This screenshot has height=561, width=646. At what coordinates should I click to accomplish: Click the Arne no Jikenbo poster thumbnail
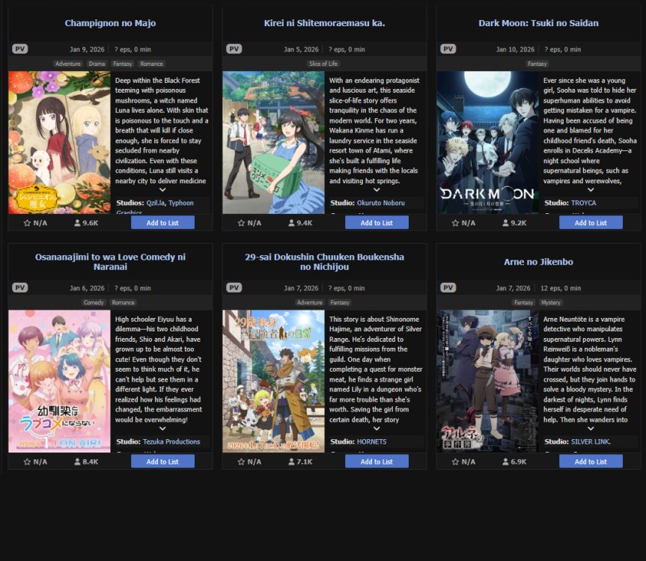coord(487,381)
